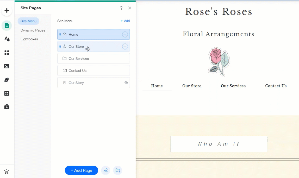299x178 pixels.
Task: Open the Pages and Menu sidebar icon
Action: click(x=7, y=26)
